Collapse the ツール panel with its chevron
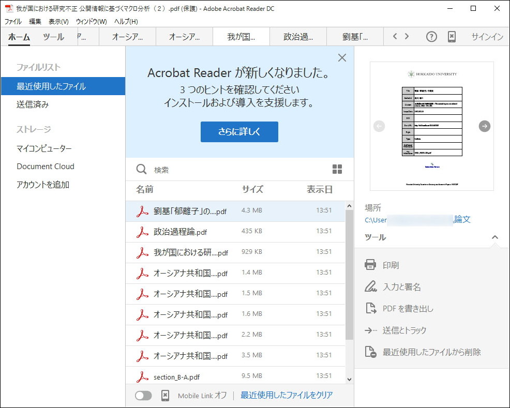This screenshot has height=408, width=510. pos(495,237)
